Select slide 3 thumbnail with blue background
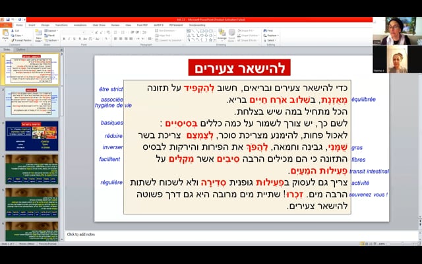The image size is (422, 264). pyautogui.click(x=32, y=136)
